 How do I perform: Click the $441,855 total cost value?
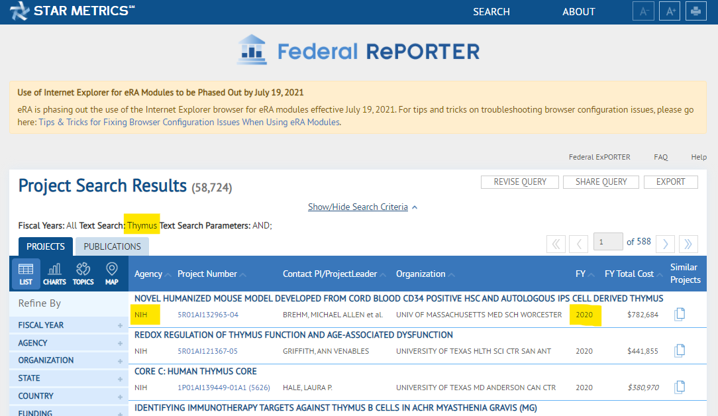click(643, 351)
